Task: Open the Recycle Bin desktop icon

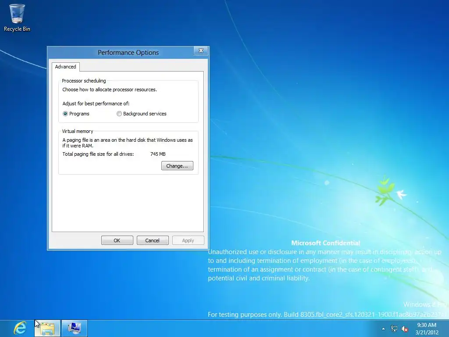Action: click(17, 18)
